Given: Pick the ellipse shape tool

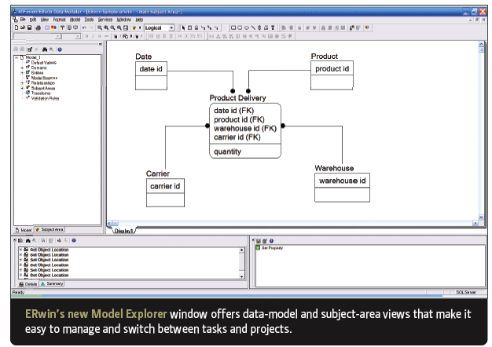Looking at the screenshot, I should [x=246, y=27].
